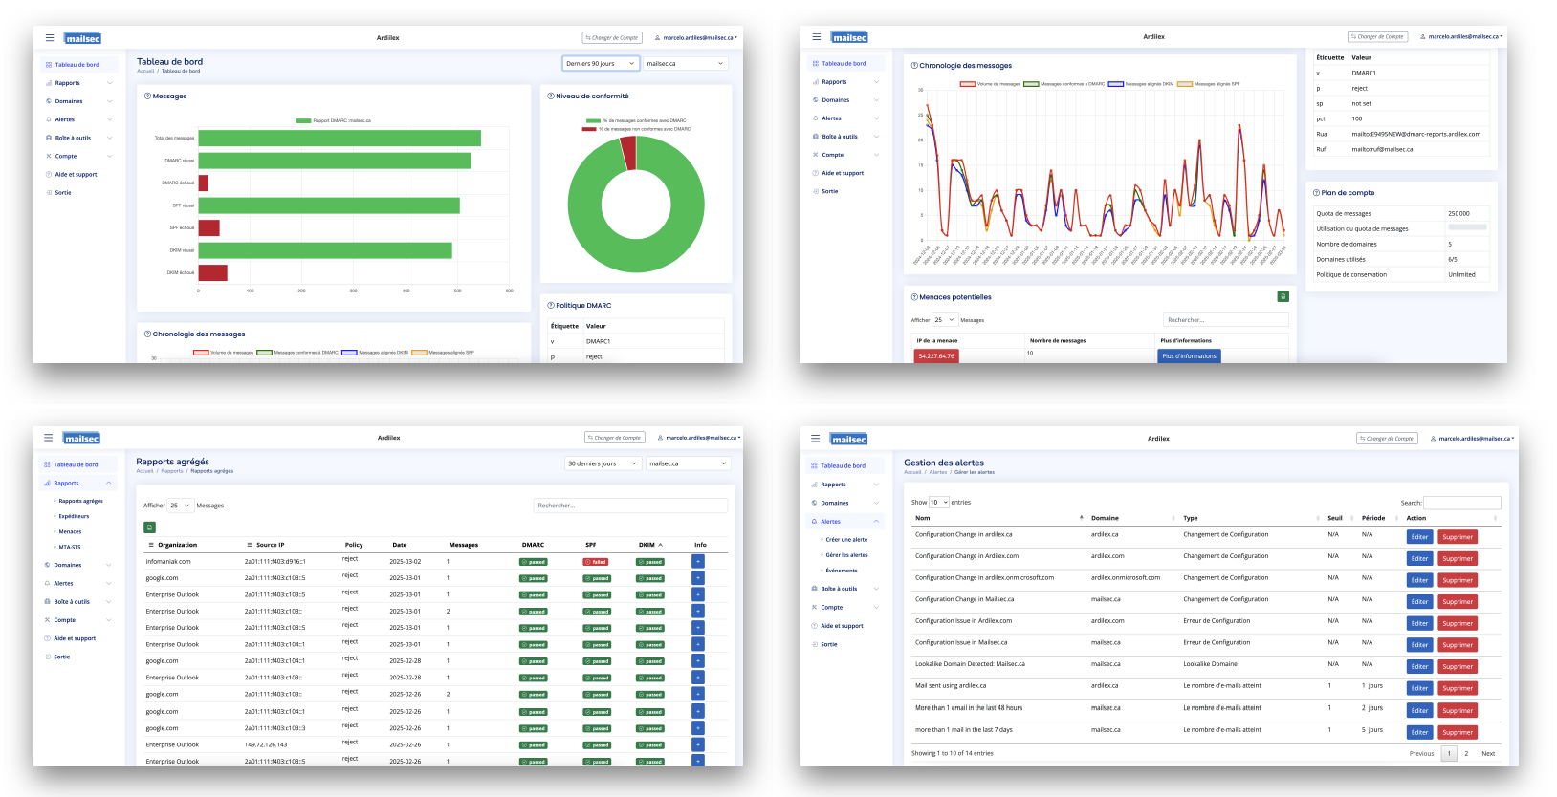
Task: Click the filter icon beside Source IP header
Action: (x=249, y=545)
